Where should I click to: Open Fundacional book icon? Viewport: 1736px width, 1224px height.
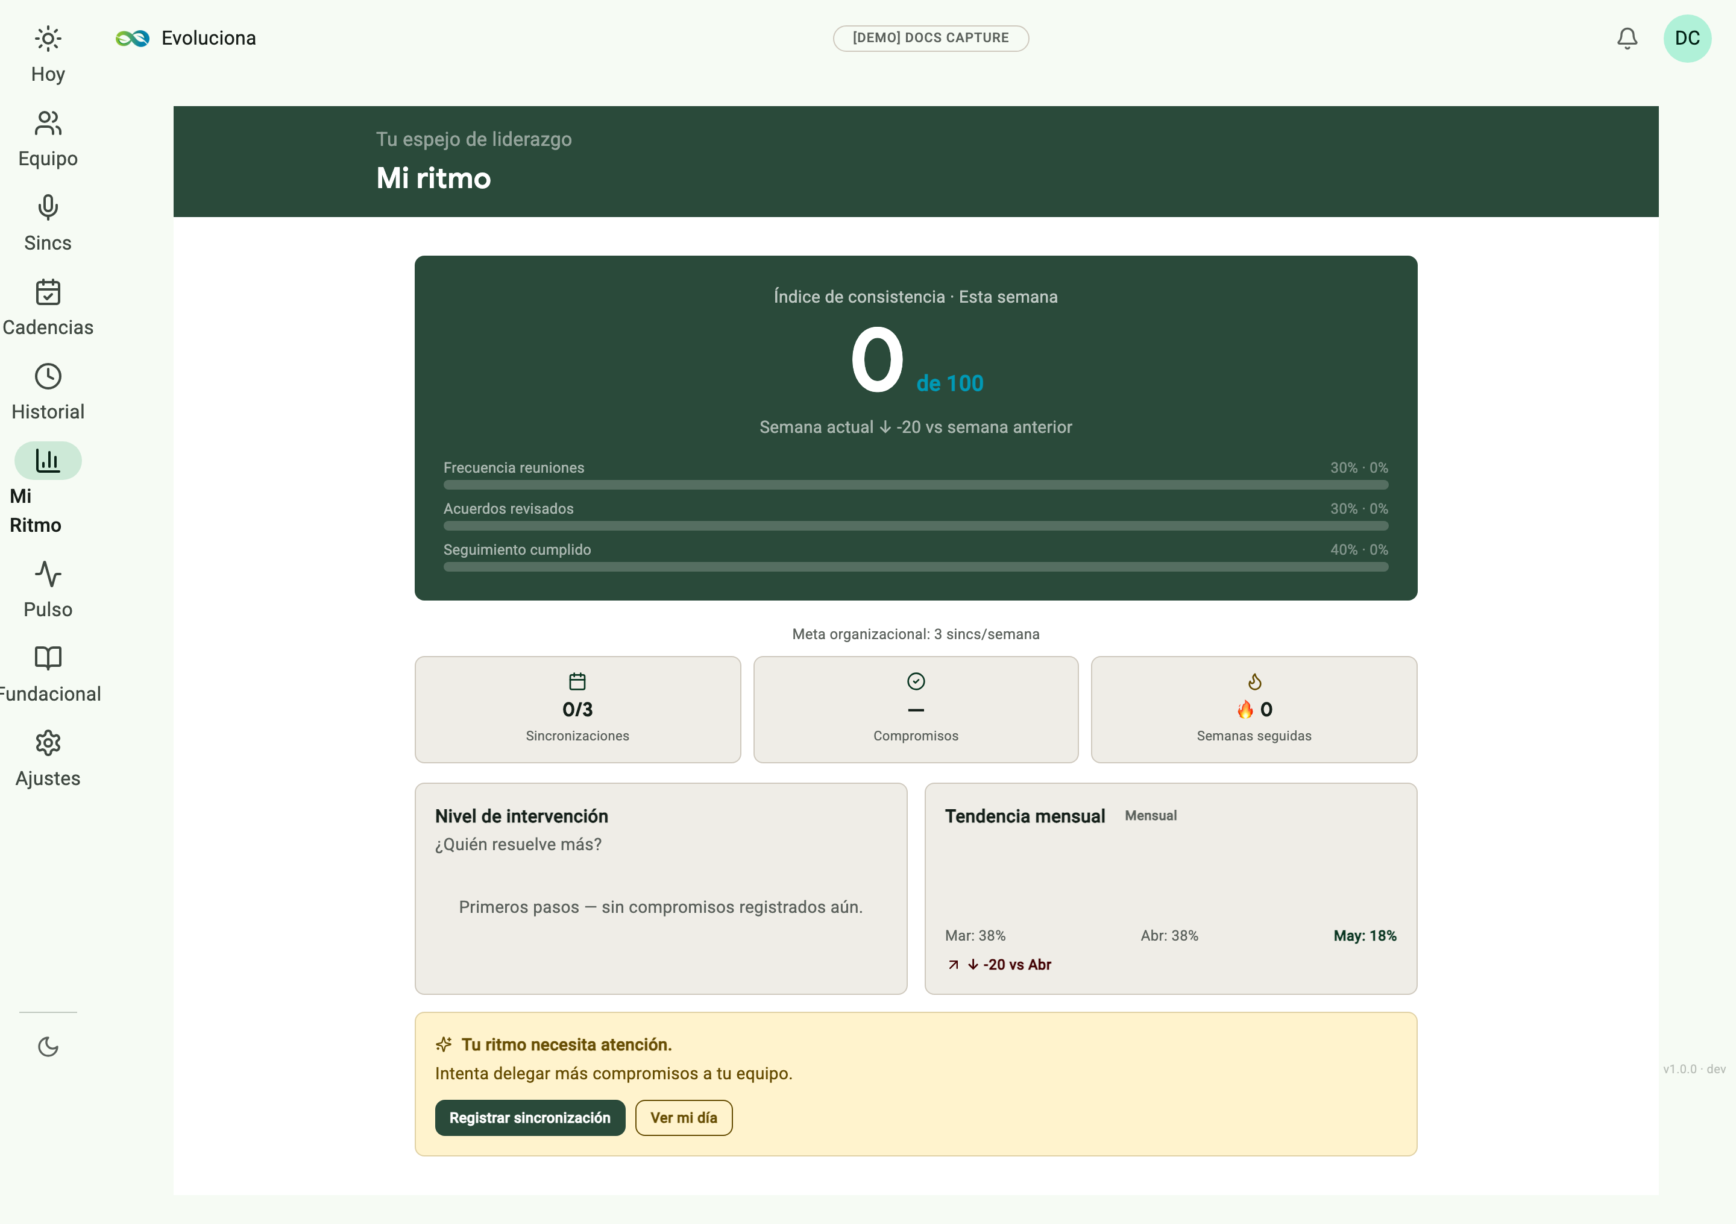click(48, 658)
